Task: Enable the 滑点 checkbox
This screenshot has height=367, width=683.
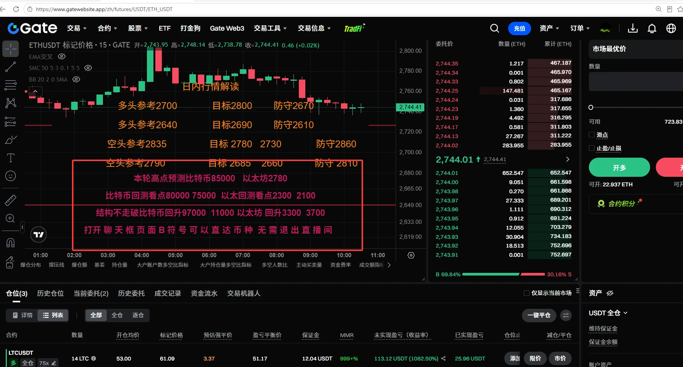Action: pos(592,135)
